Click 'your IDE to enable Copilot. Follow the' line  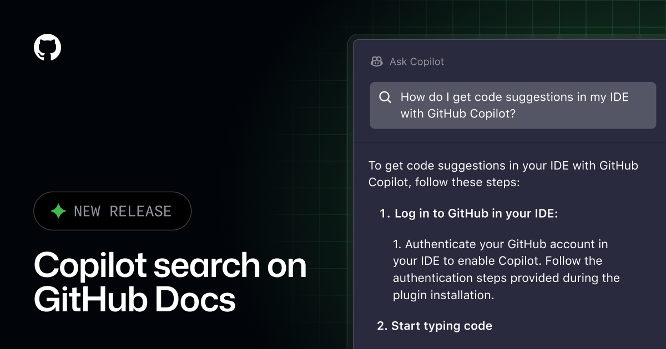point(497,260)
